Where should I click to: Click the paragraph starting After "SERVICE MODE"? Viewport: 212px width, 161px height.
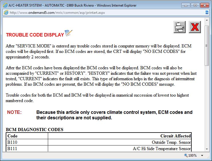coord(99,51)
